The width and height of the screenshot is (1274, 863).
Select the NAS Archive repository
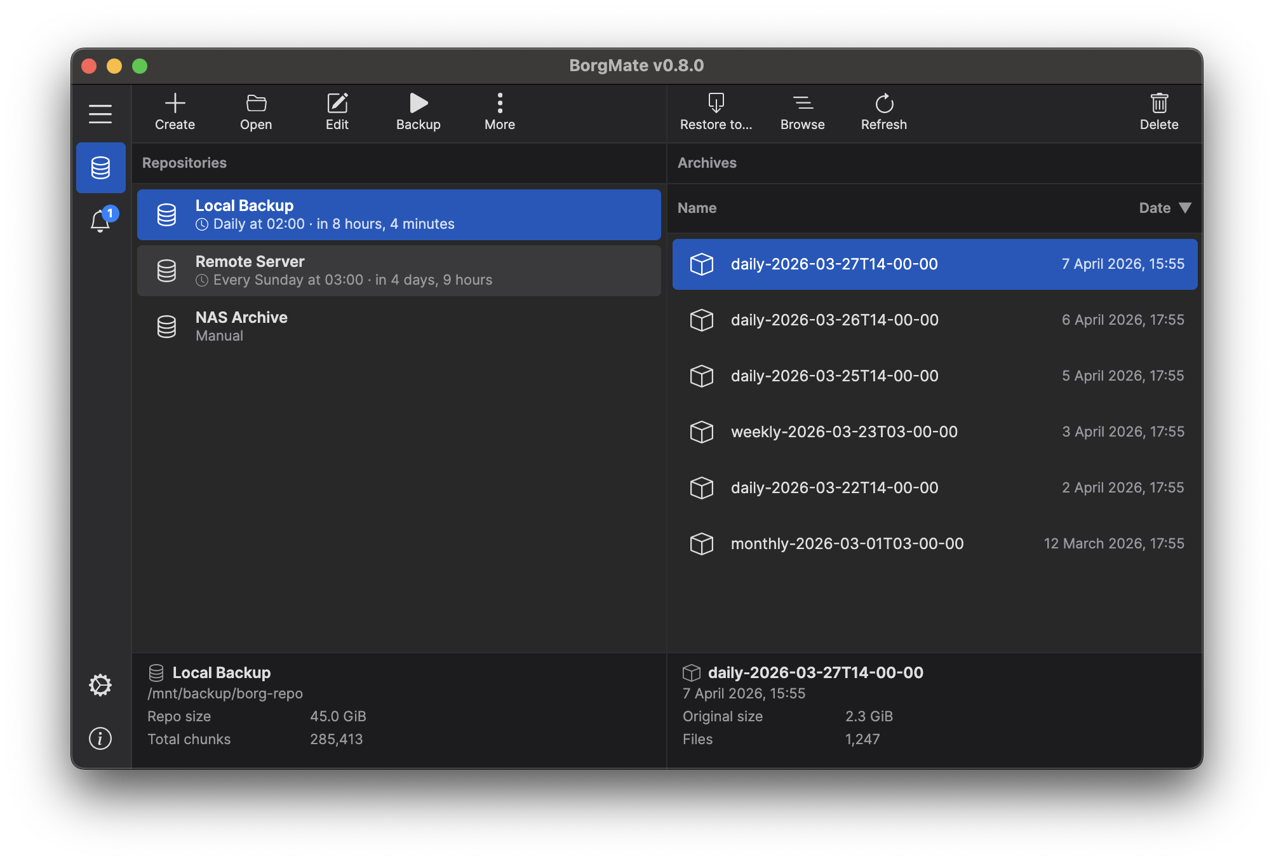(399, 327)
